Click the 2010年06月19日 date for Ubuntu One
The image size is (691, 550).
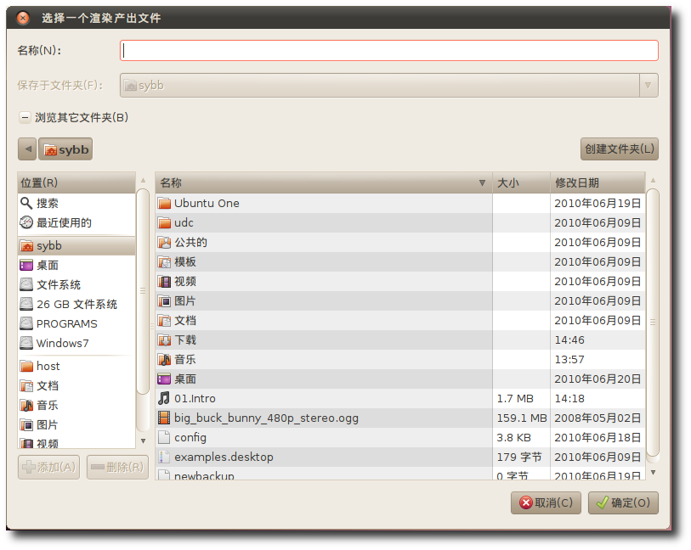[x=598, y=204]
